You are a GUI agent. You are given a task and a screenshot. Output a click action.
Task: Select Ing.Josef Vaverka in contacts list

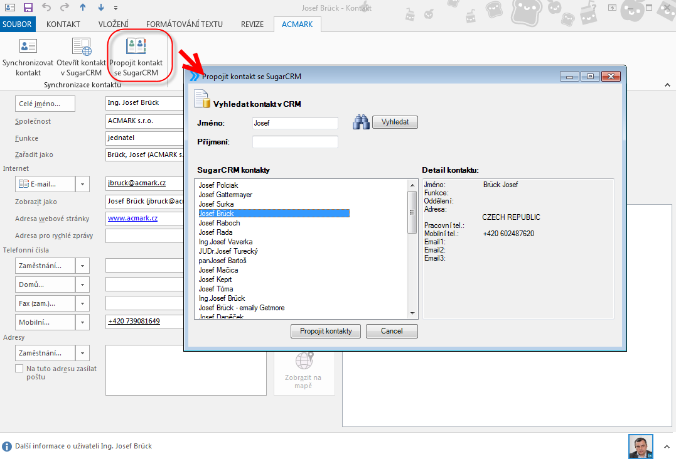pos(225,242)
